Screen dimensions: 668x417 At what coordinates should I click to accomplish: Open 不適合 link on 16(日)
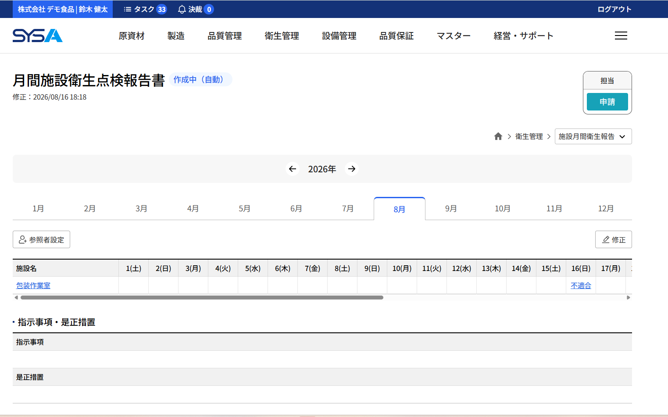click(x=581, y=285)
